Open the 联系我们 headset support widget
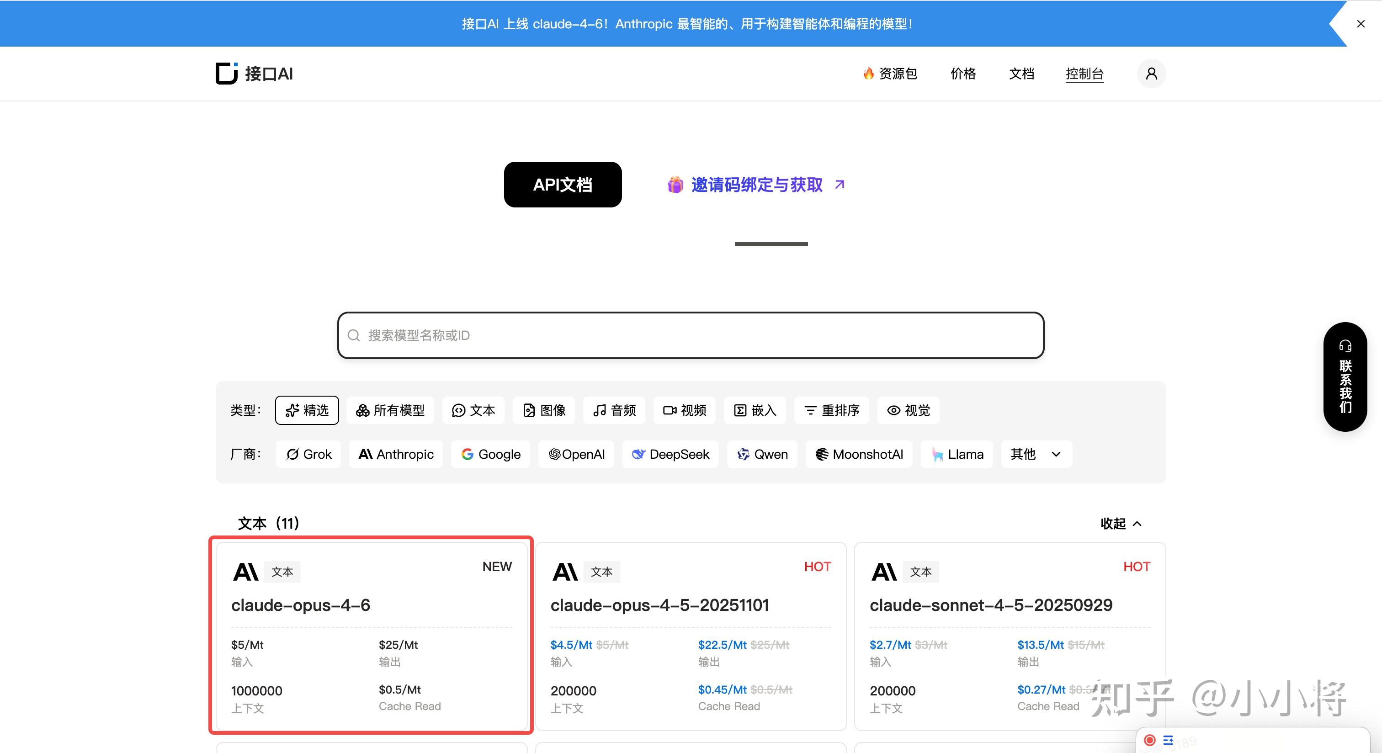 point(1345,377)
